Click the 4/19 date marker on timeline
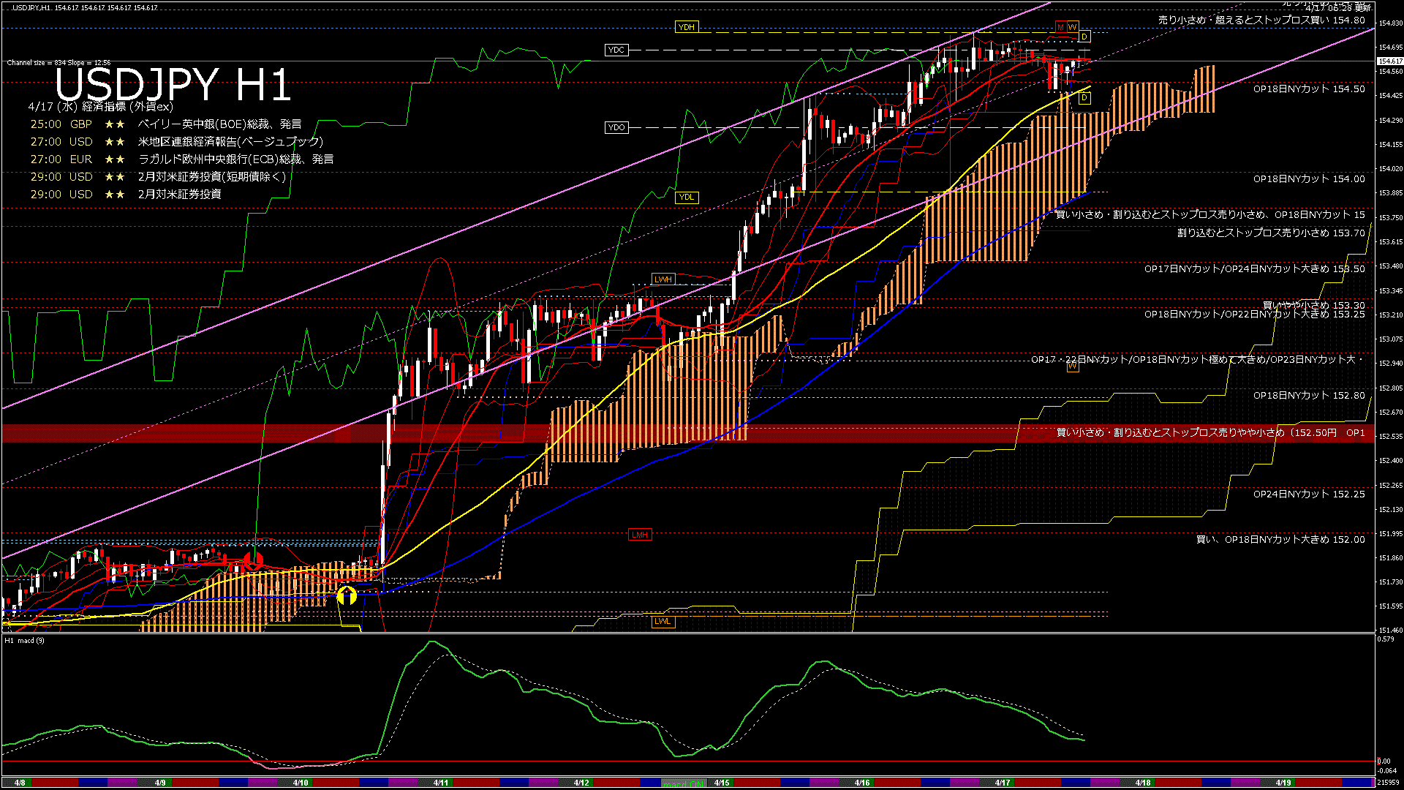The image size is (1404, 790). coord(1283,783)
